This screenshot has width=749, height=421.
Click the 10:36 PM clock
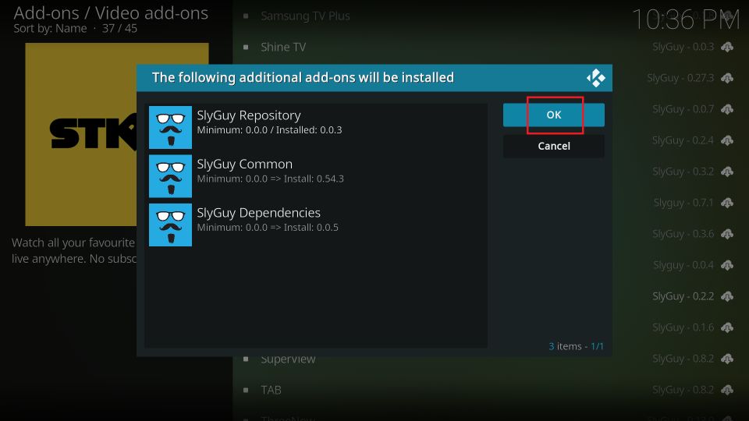click(x=686, y=20)
